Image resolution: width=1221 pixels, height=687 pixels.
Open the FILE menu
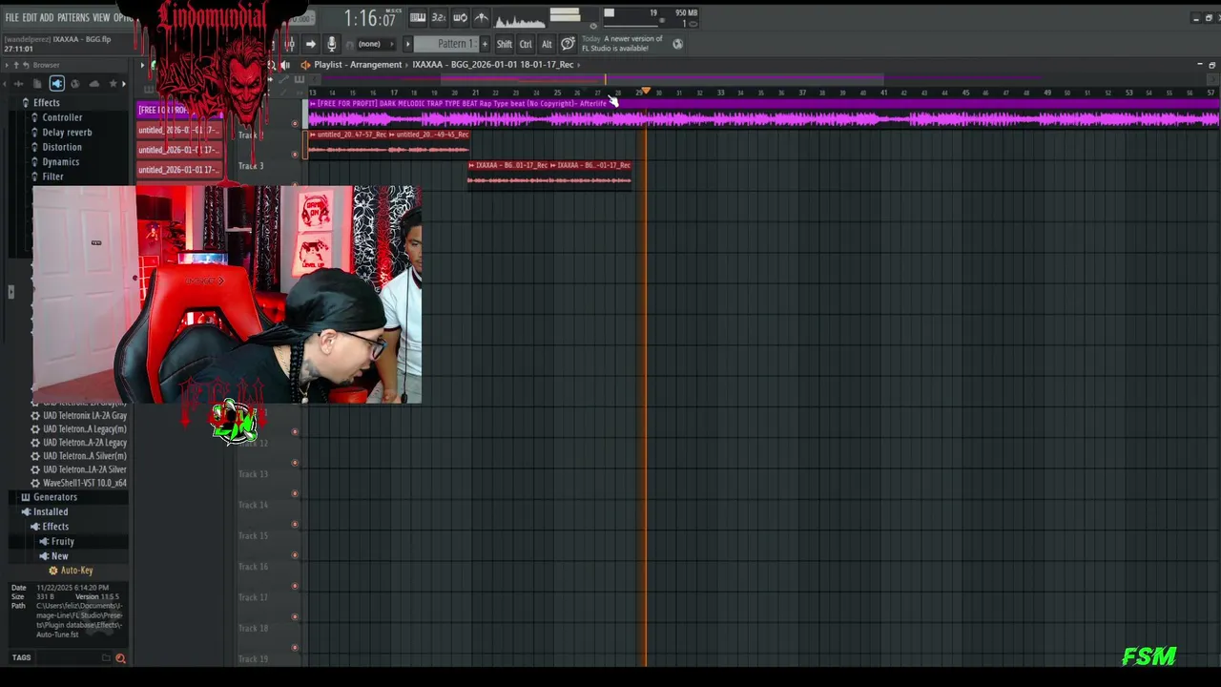pyautogui.click(x=11, y=18)
